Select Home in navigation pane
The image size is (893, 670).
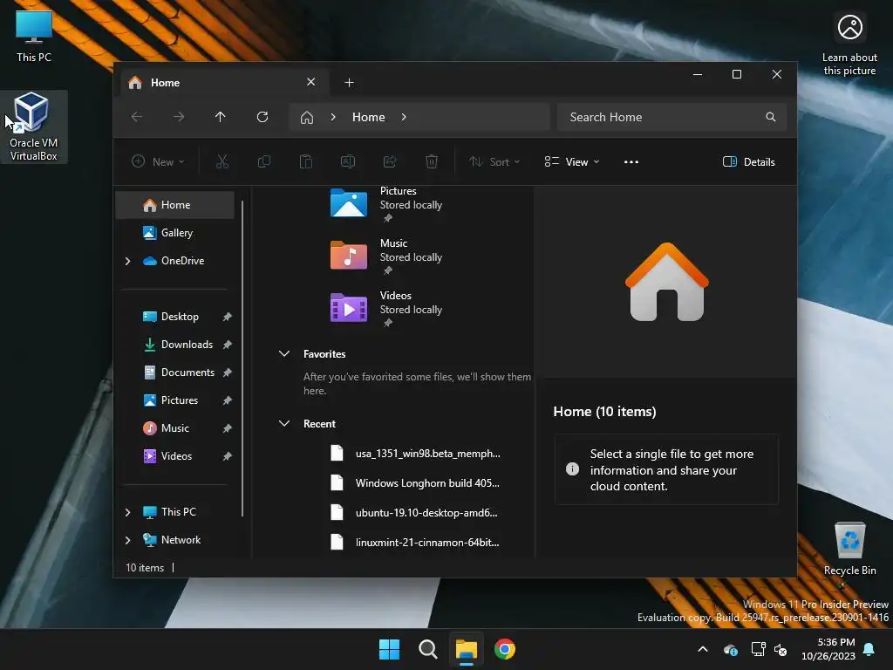click(175, 205)
